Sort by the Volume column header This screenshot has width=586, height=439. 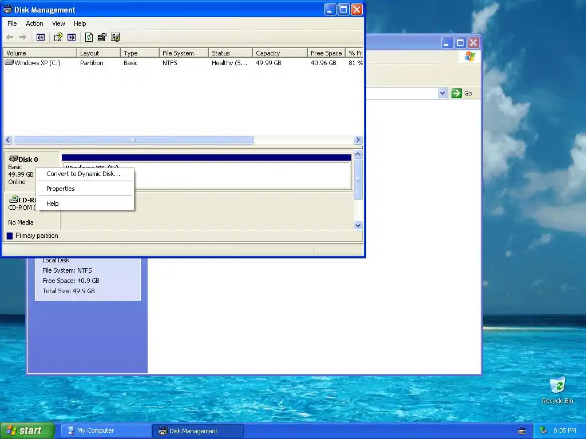coord(39,53)
